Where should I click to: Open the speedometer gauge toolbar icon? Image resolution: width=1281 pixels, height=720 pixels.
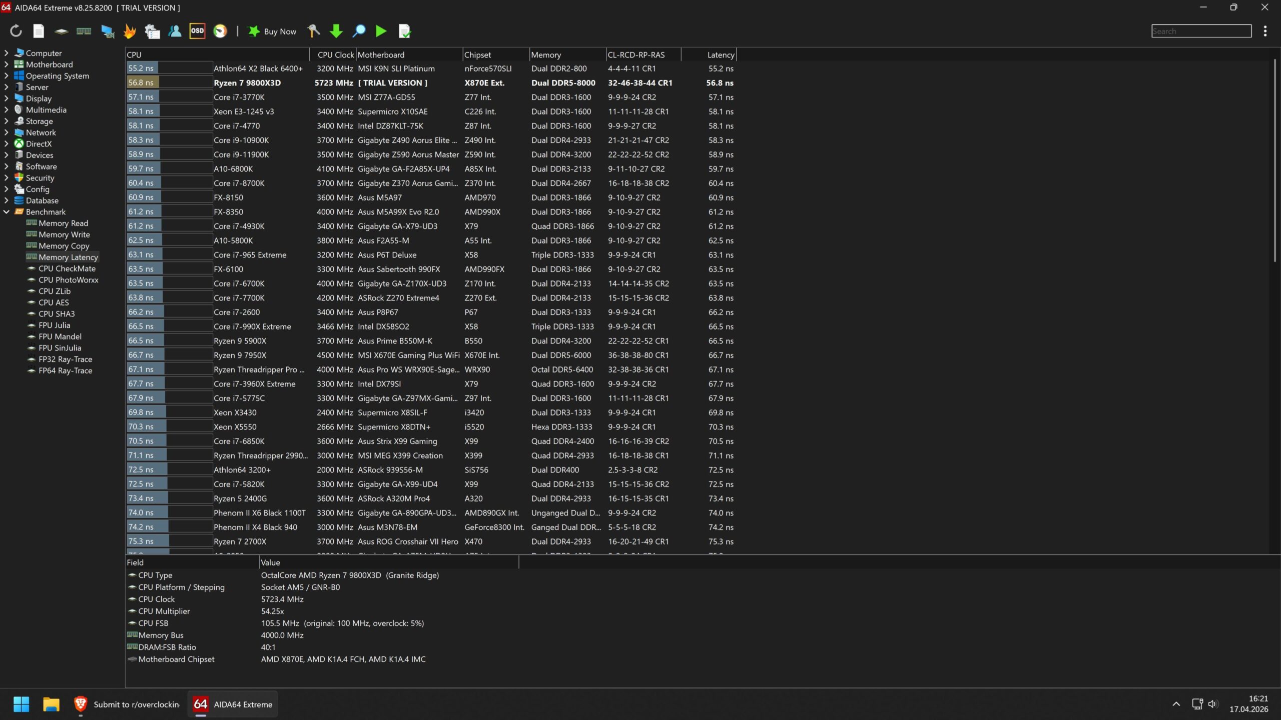click(x=220, y=31)
